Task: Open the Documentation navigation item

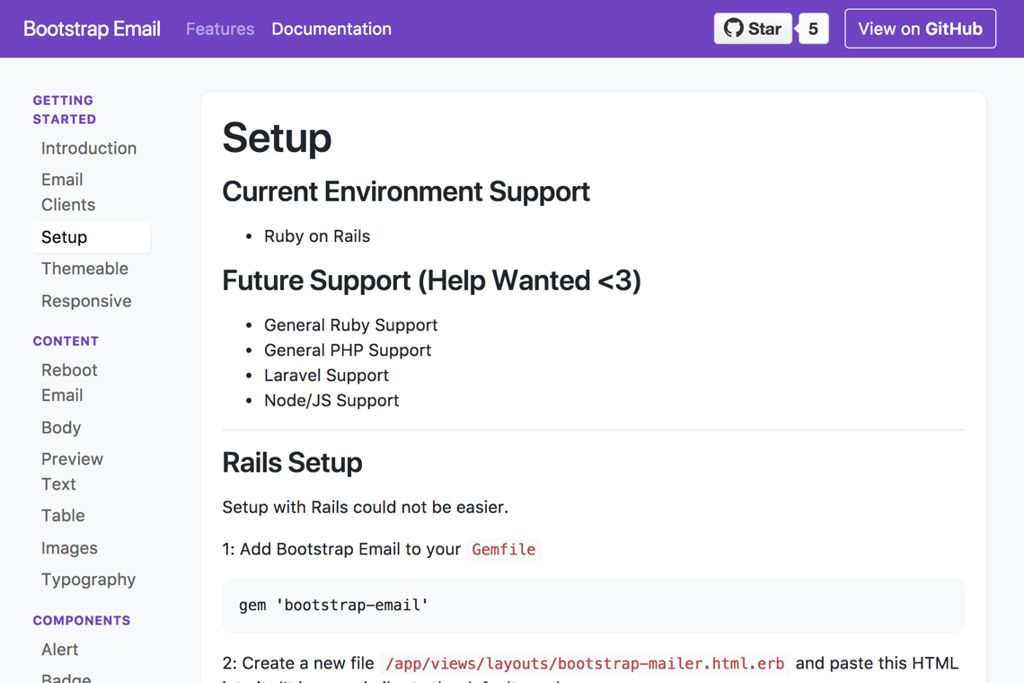Action: [x=331, y=29]
